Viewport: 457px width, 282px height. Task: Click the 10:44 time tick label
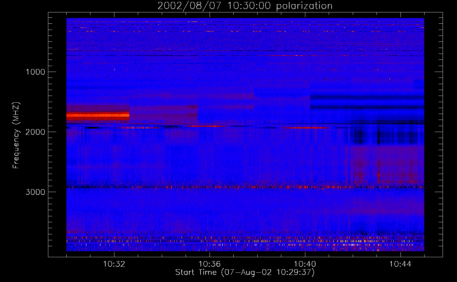401,264
